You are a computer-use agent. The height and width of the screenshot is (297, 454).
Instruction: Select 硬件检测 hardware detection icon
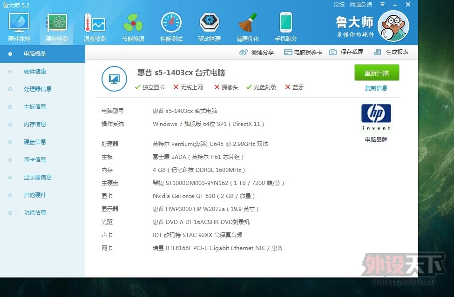57,23
